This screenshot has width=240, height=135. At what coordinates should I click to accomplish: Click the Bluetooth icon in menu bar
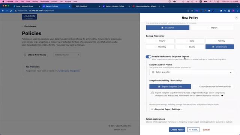tap(196, 1)
